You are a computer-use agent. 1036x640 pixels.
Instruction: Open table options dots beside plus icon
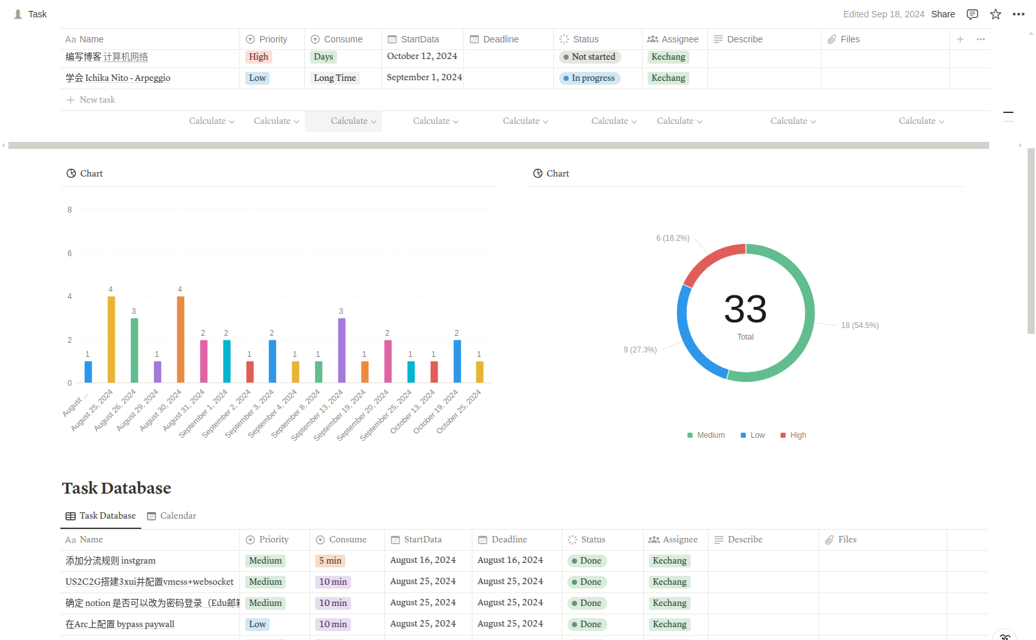pos(981,39)
